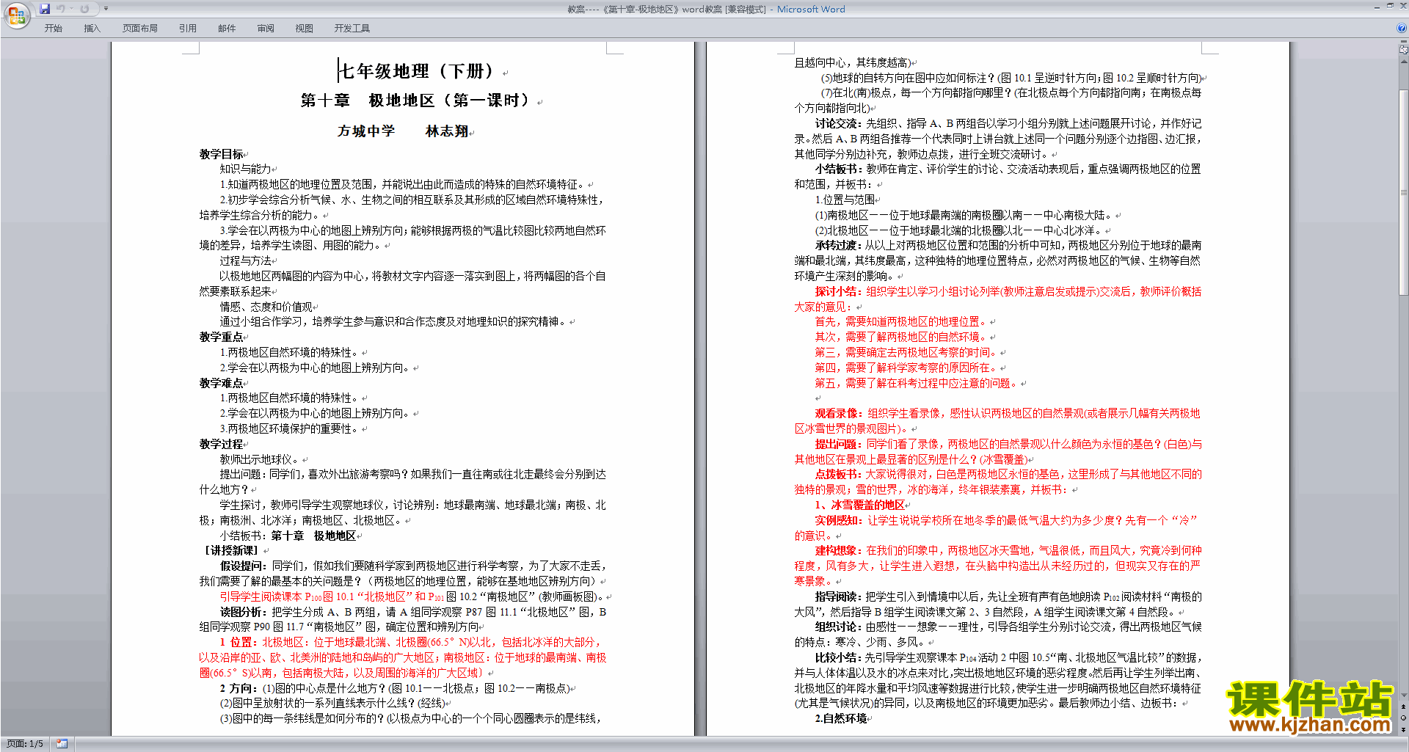Open the undo history dropdown arrow

coord(72,9)
